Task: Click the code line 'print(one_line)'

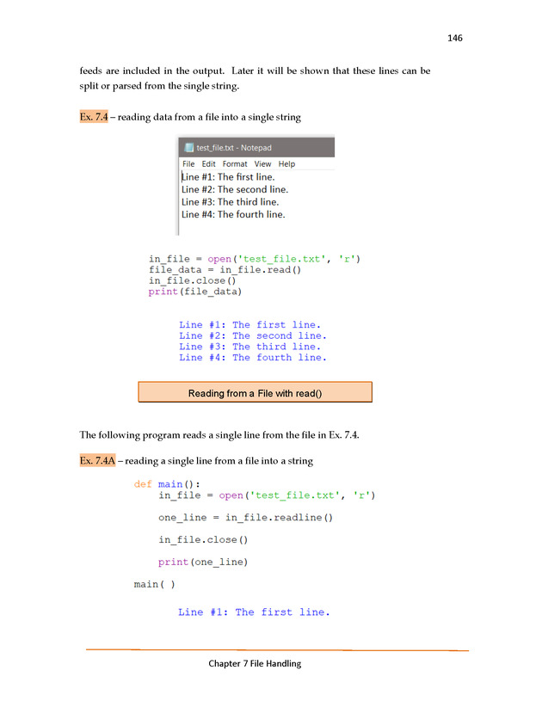Action: (202, 562)
